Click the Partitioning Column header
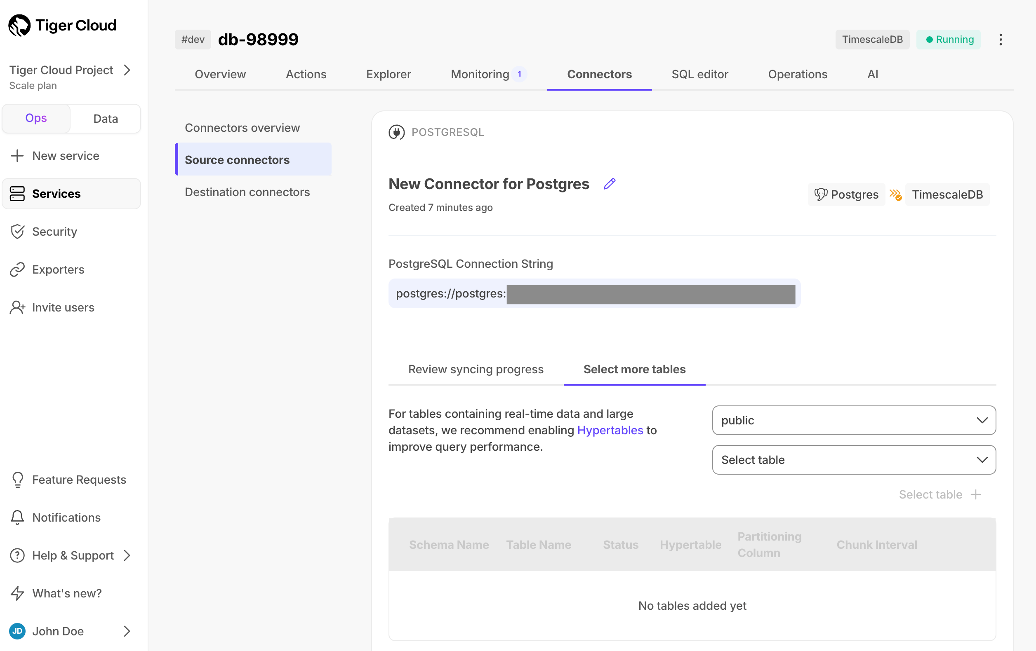Screen dimensions: 1036x651 click(769, 545)
